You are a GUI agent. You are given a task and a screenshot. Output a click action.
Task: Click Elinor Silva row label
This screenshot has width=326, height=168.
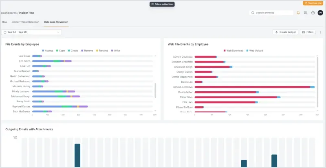click(186, 97)
